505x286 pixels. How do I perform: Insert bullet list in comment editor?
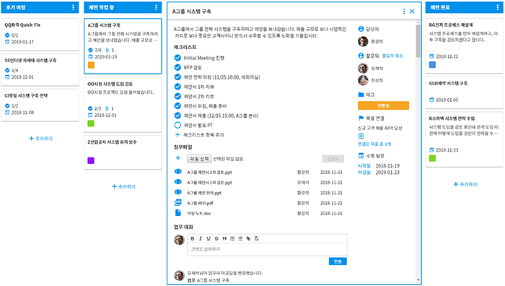point(240,238)
